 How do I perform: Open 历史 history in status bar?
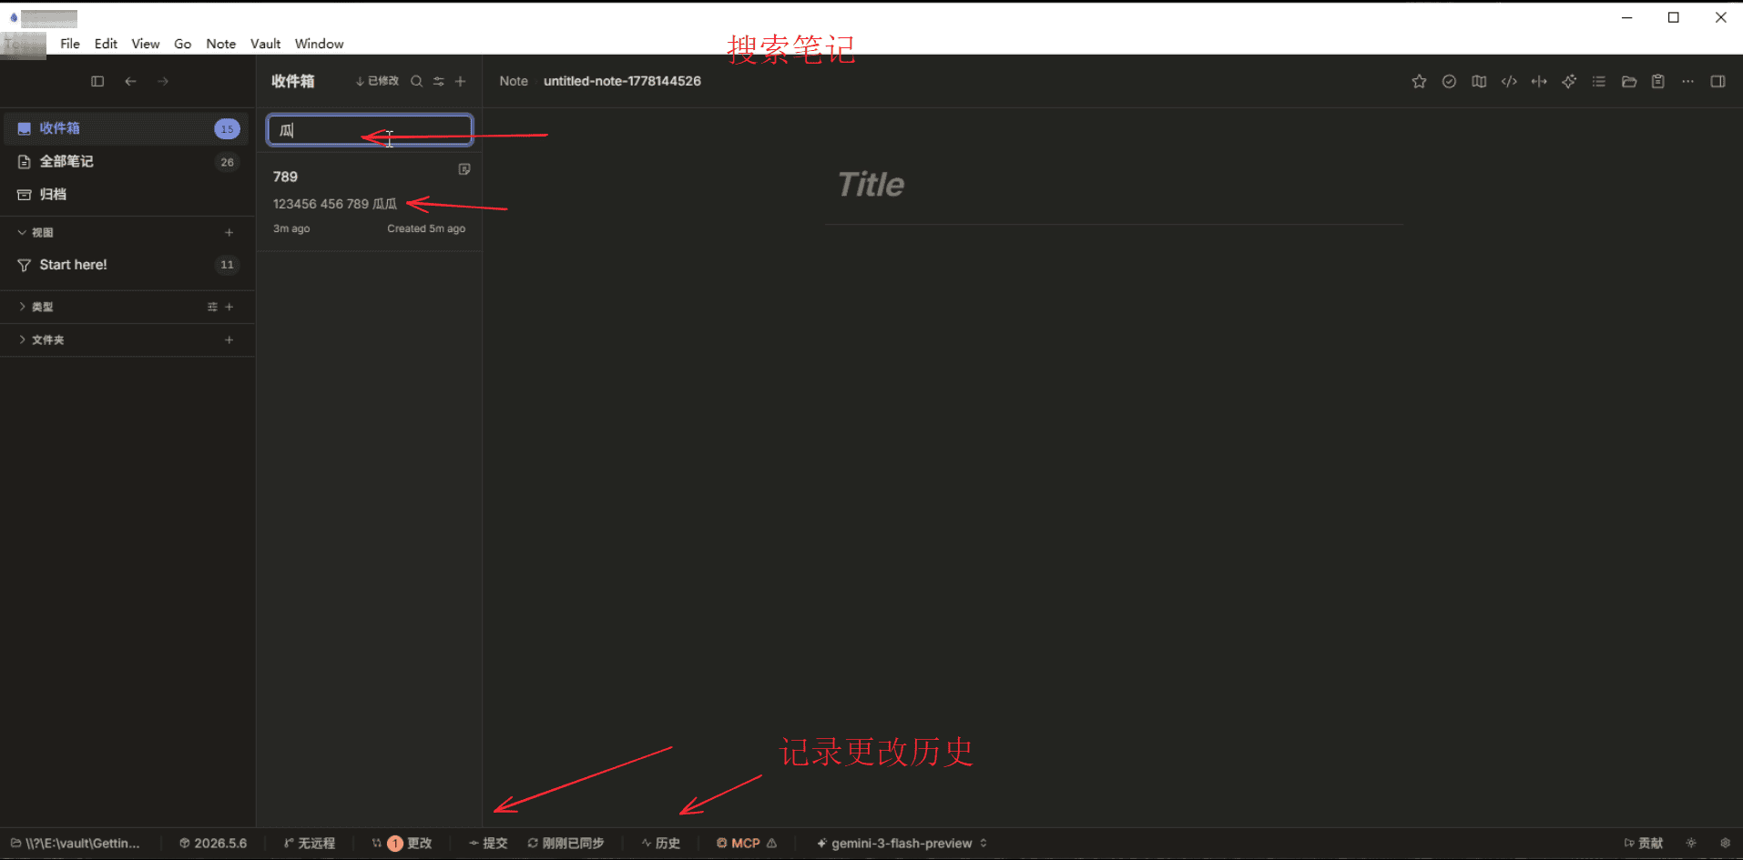pyautogui.click(x=661, y=844)
